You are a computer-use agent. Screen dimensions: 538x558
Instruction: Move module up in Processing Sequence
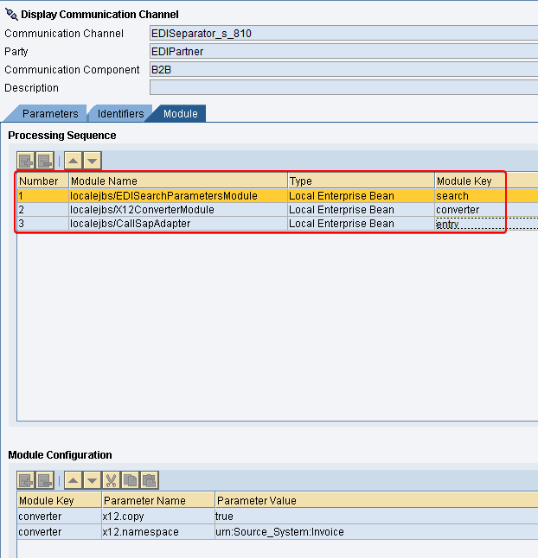tap(74, 161)
